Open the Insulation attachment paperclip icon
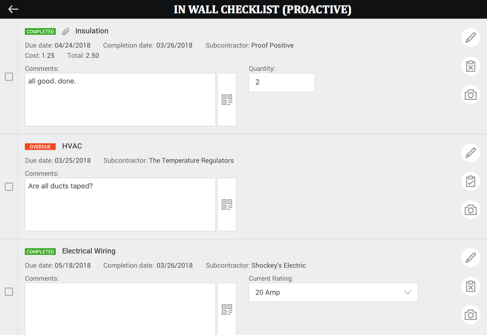Screen dimensions: 487x335 tap(66, 31)
